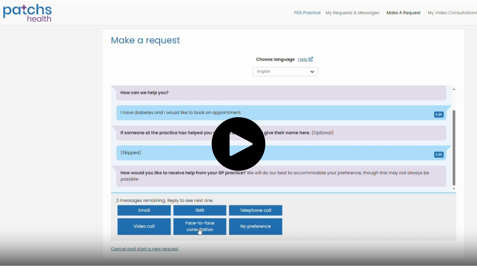Click the language dropdown chevron arrow
The height and width of the screenshot is (268, 477).
pos(312,72)
